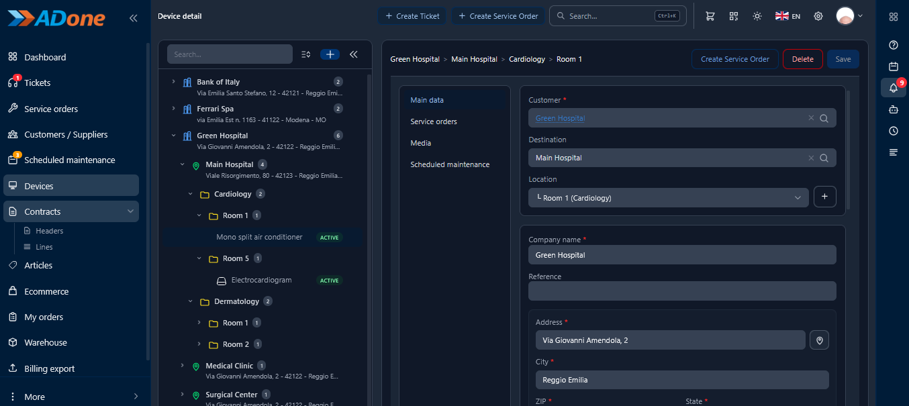Click the map pin beside Address field

point(819,340)
